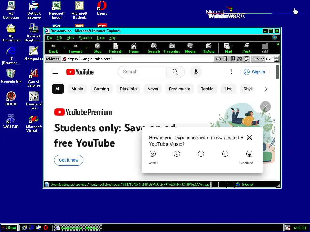
Task: Click the Browservice taskbar button
Action: coord(78,228)
